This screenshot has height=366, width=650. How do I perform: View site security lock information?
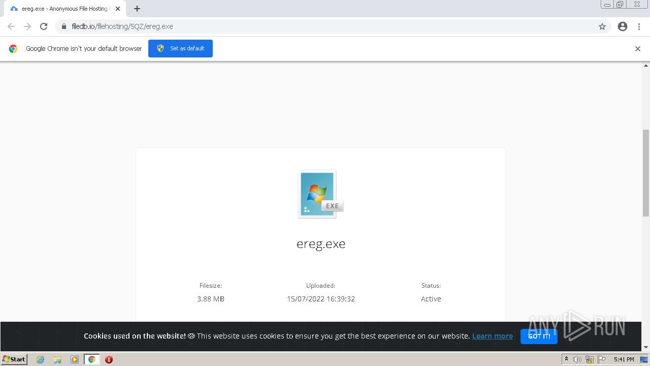(64, 26)
